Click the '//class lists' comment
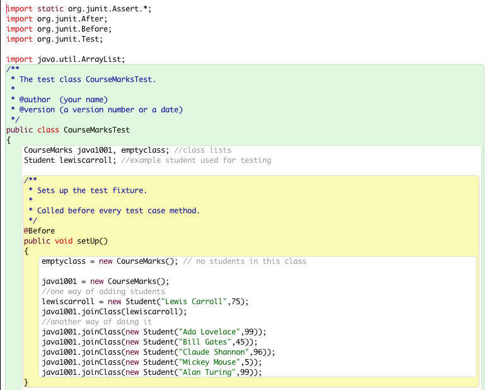485x390 pixels. coord(202,150)
